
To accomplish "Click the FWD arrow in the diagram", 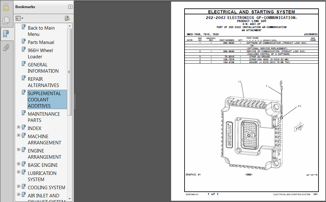I will pyautogui.click(x=299, y=127).
